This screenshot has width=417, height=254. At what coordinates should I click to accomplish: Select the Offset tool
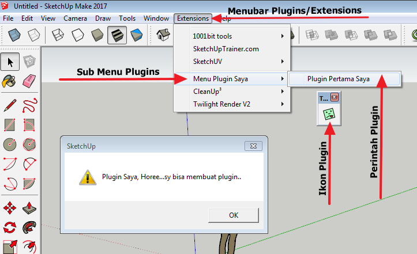[29, 247]
